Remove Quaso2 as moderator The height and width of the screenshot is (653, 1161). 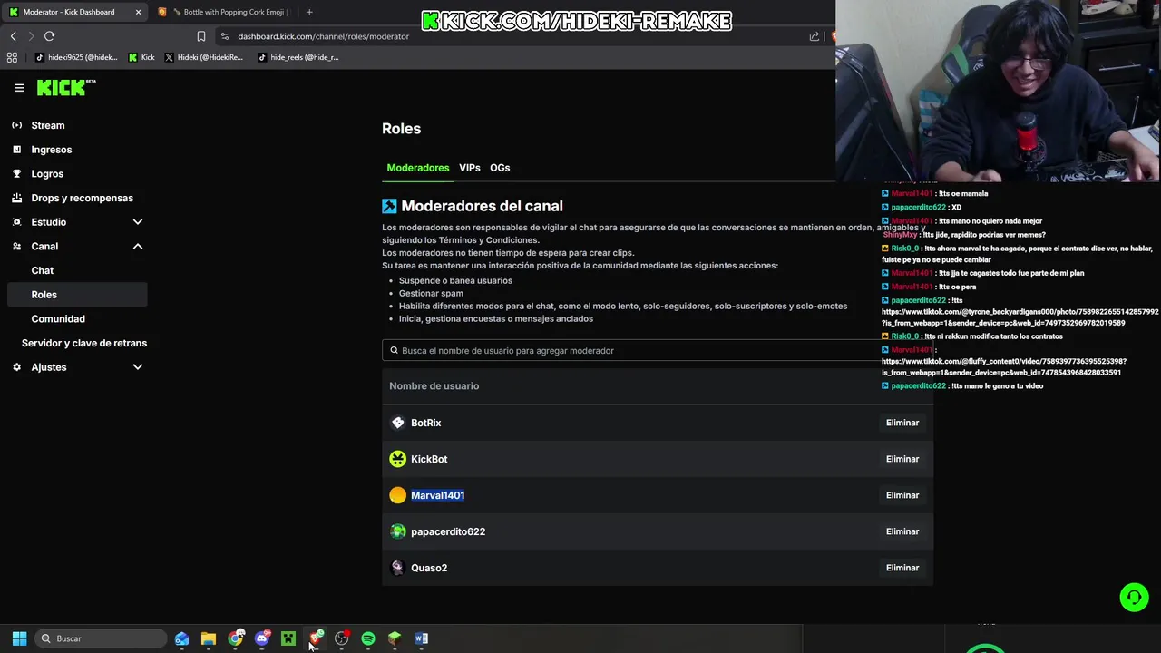pos(902,568)
